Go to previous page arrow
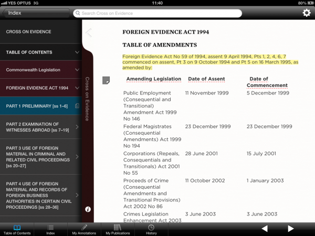Viewport: 315px width, 236px height. point(265,228)
